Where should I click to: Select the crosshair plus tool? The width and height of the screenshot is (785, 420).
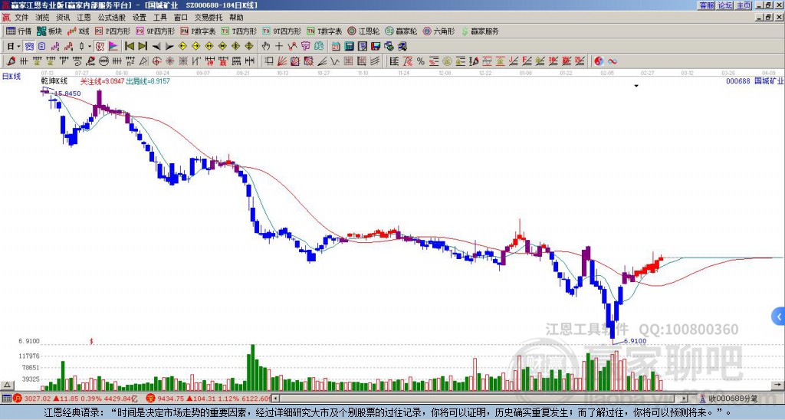pyautogui.click(x=279, y=47)
